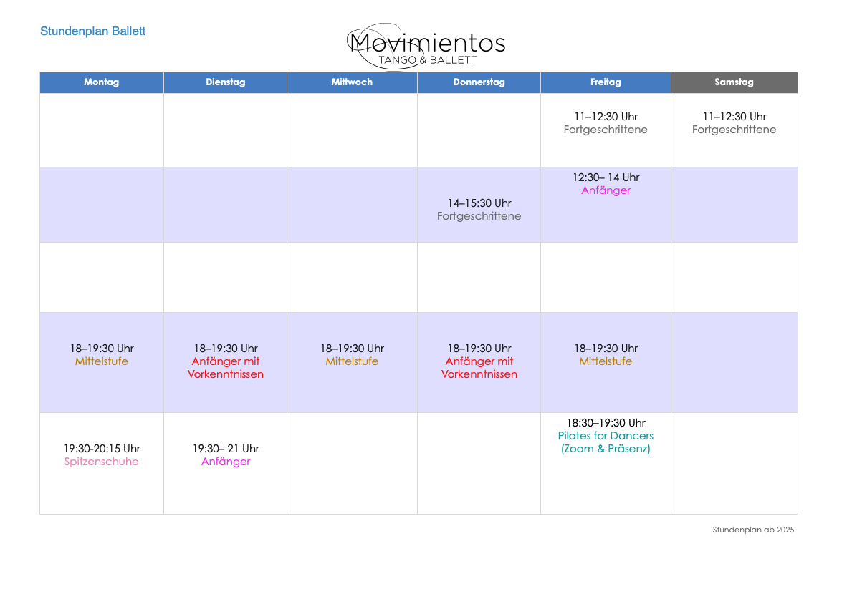Select the gray Samstag column header
Screen dimensions: 852x599
point(734,82)
